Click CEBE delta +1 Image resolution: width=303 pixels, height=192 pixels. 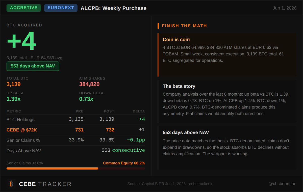(142, 130)
